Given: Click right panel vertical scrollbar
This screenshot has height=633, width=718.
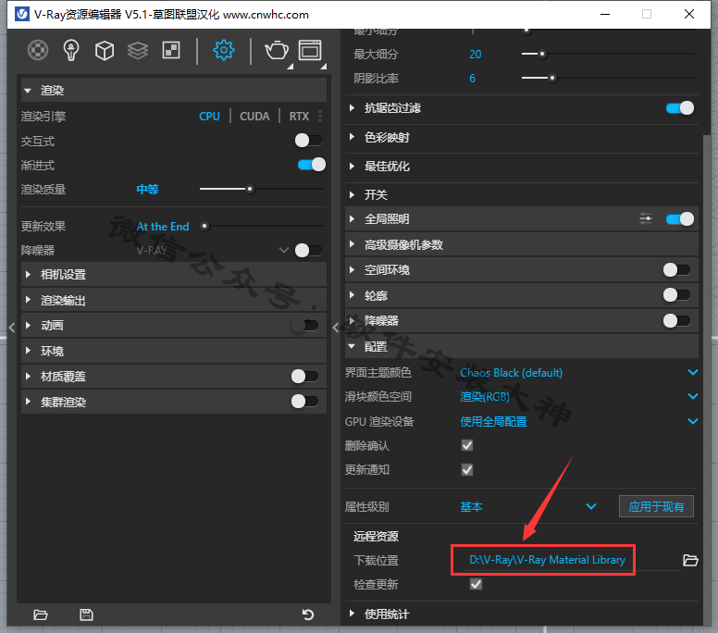Looking at the screenshot, I should click(x=707, y=380).
